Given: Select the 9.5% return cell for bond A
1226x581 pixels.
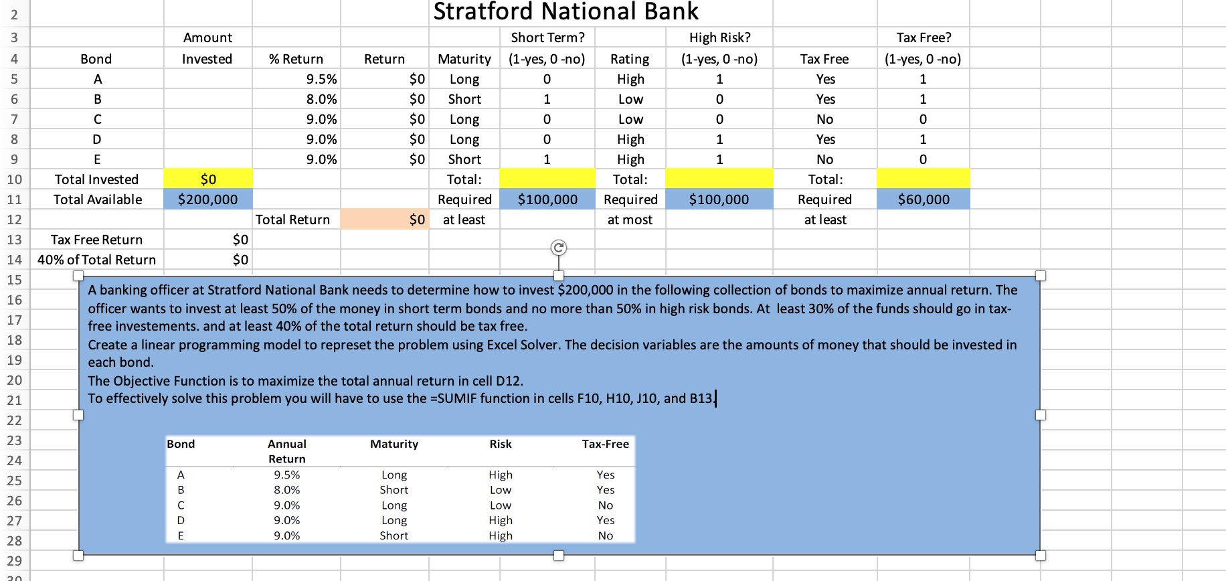Looking at the screenshot, I should (296, 79).
